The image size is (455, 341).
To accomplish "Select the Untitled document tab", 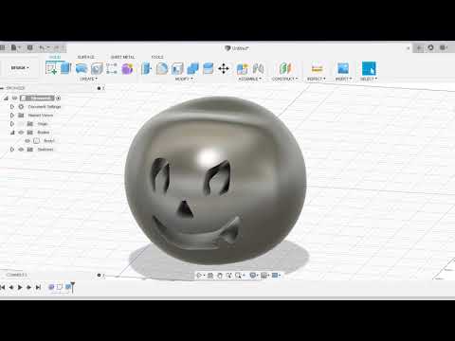I will coord(237,48).
